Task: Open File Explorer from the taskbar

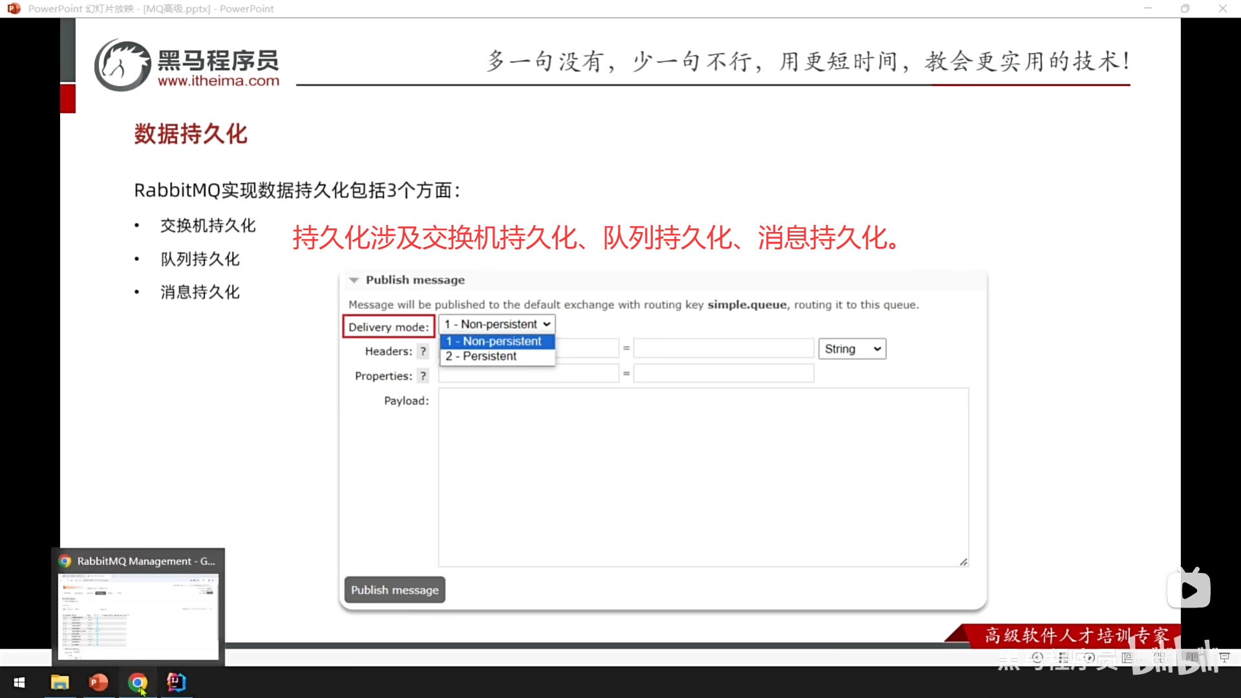Action: click(59, 682)
